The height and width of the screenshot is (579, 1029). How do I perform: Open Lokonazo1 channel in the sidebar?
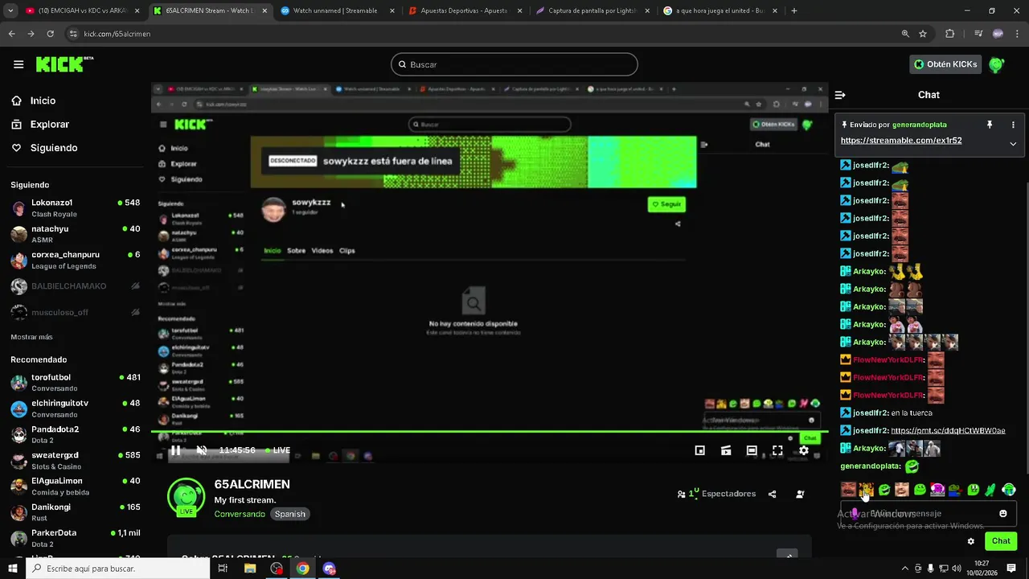[76, 208]
